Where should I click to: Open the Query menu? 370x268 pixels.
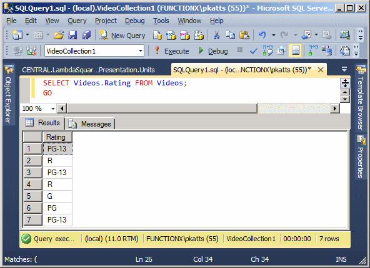point(77,21)
